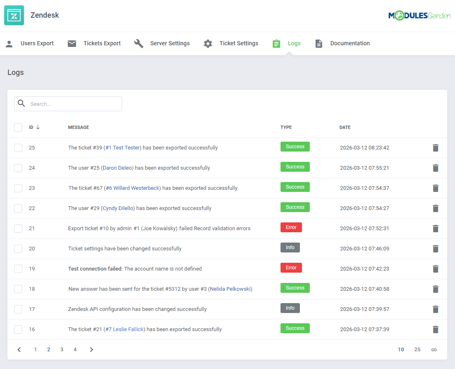This screenshot has width=455, height=369.
Task: Switch to the Logs tab
Action: 294,43
